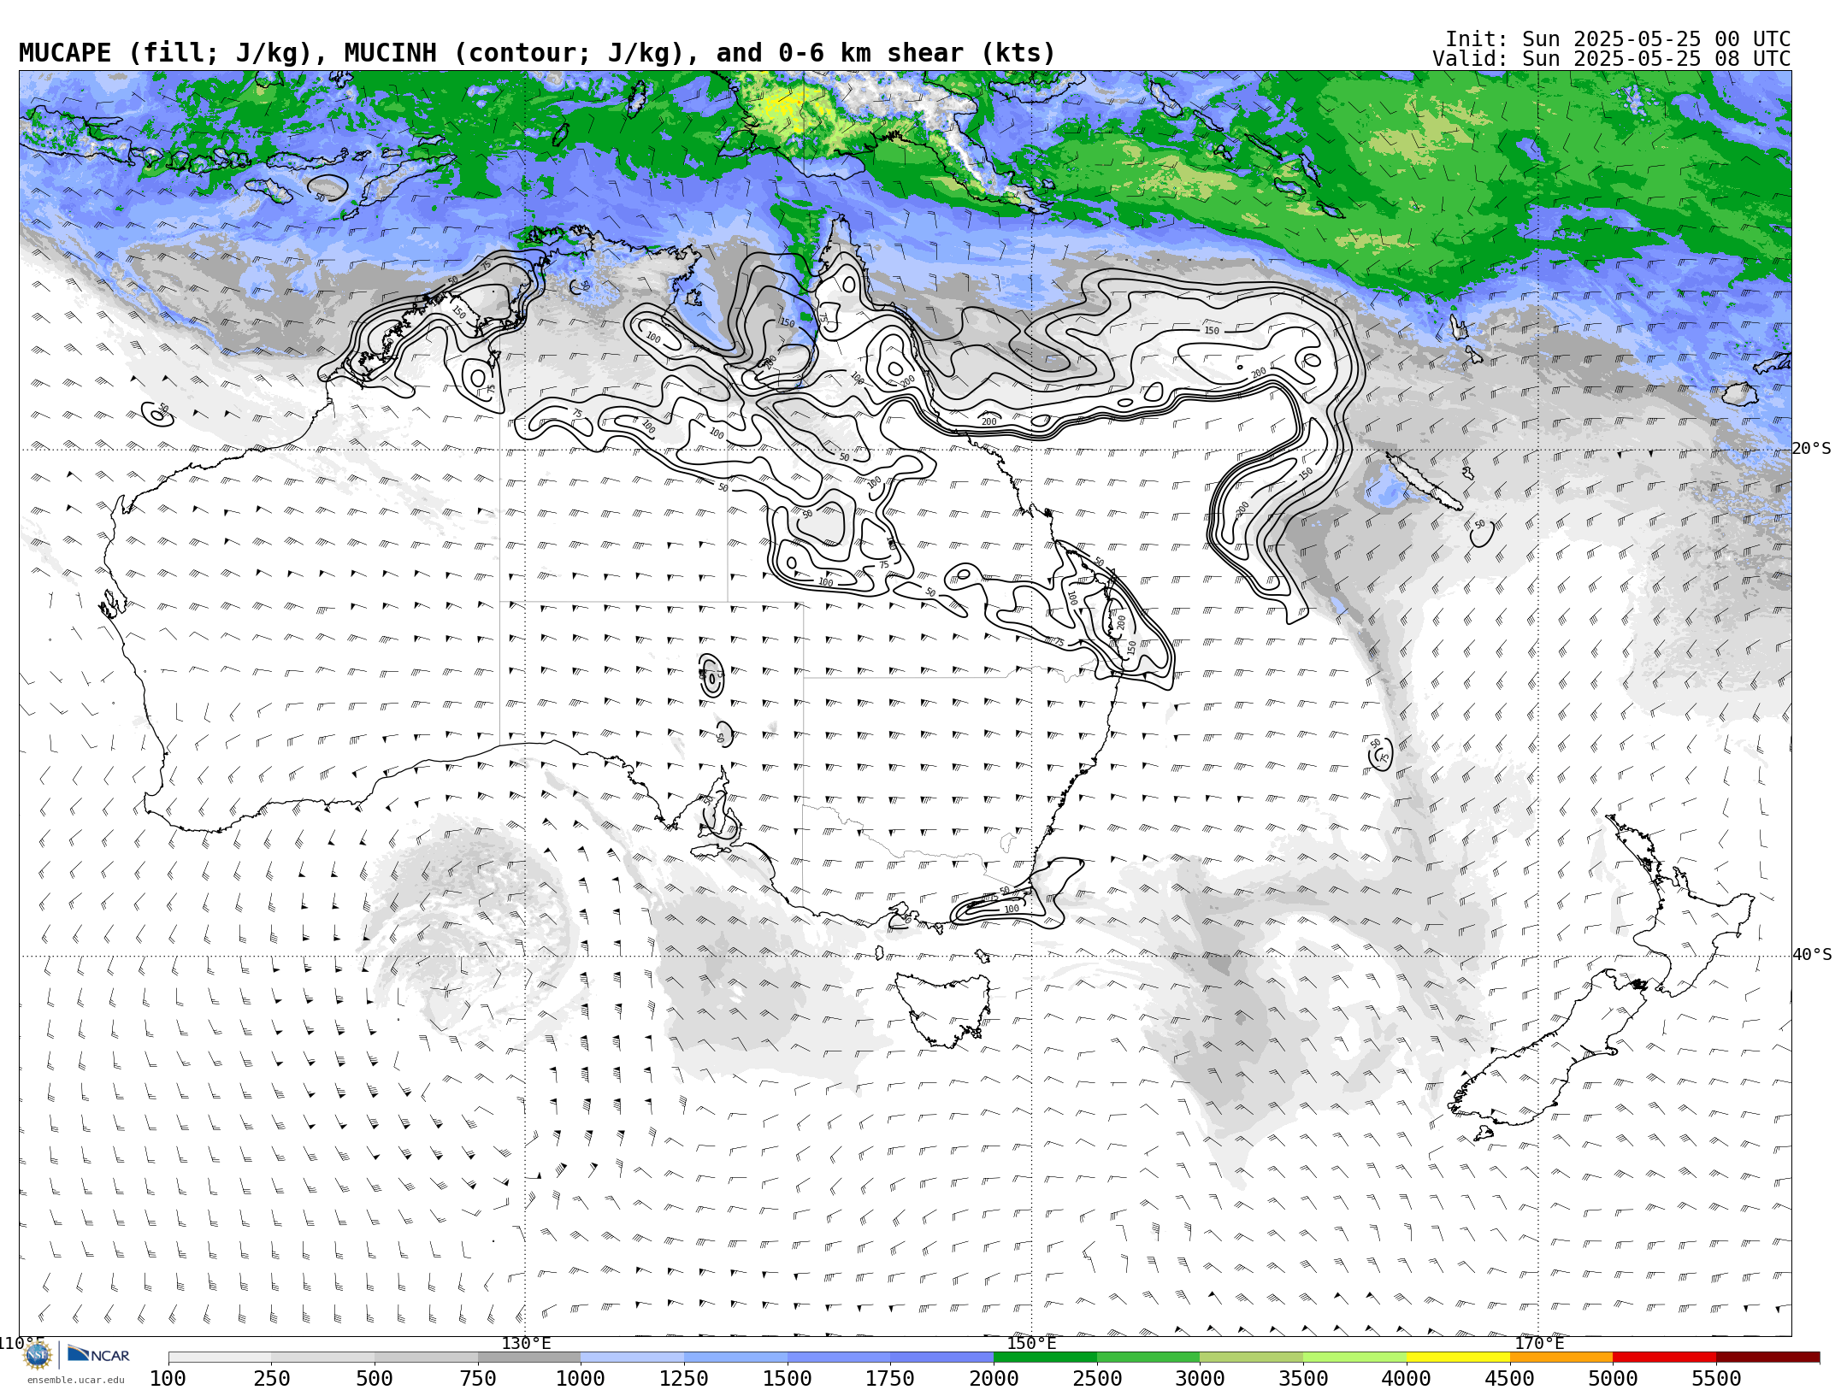The image size is (1847, 1390).
Task: Click the NCAR logo
Action: 98,1354
